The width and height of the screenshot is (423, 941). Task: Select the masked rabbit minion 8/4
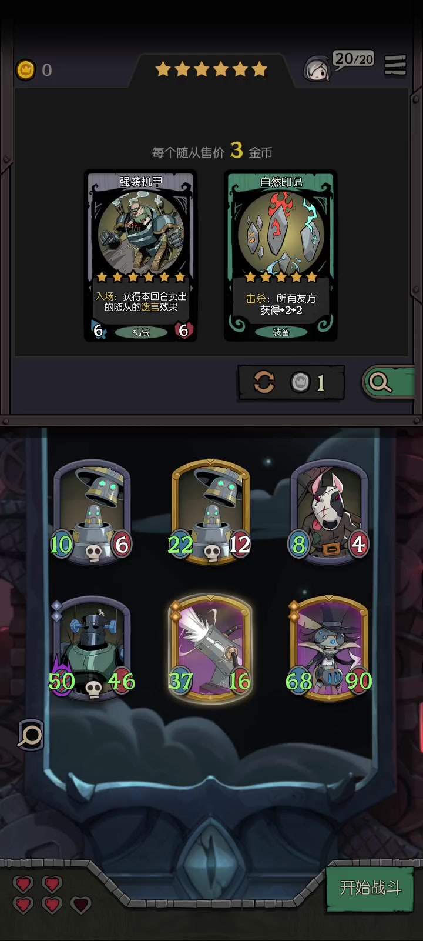click(330, 510)
